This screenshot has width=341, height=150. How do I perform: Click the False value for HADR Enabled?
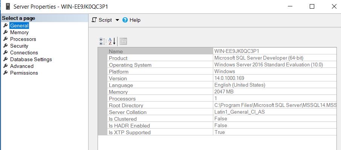(x=220, y=125)
